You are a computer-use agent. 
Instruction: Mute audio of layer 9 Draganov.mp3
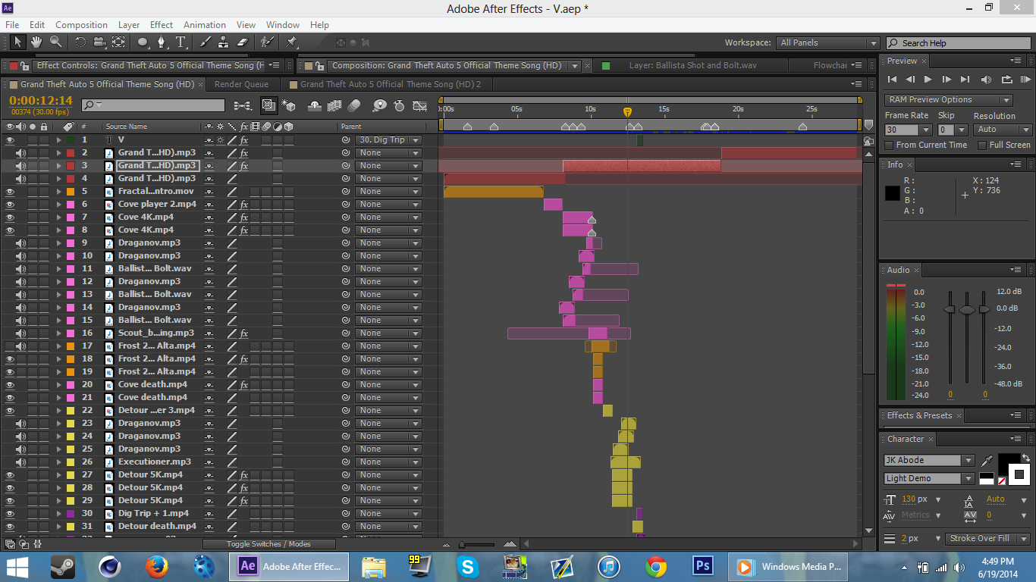coord(21,243)
